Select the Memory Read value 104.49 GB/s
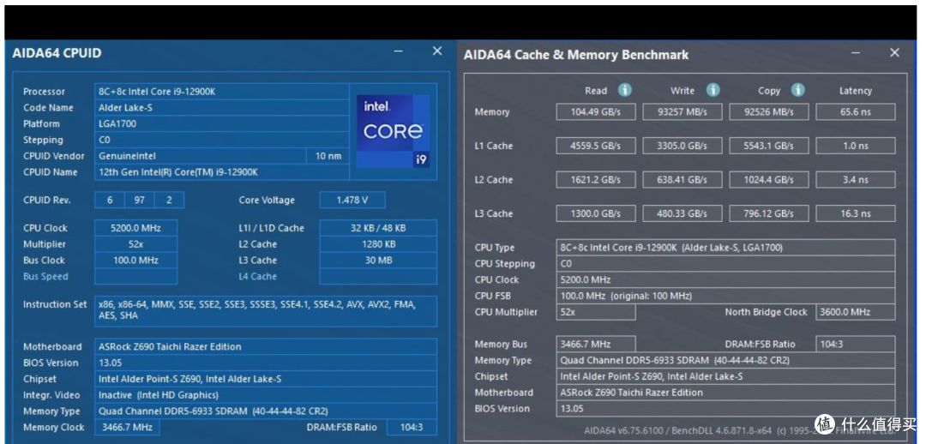 596,112
